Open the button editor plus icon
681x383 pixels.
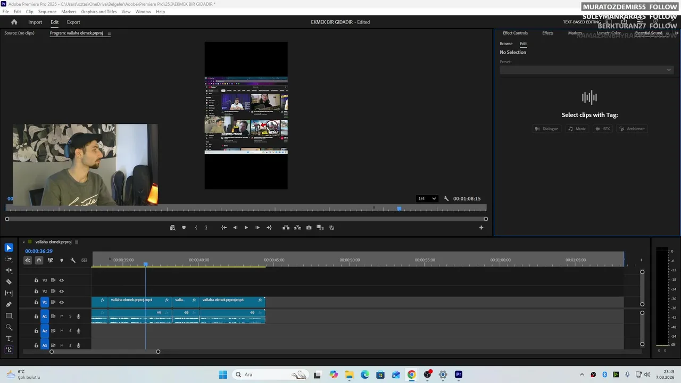click(481, 228)
